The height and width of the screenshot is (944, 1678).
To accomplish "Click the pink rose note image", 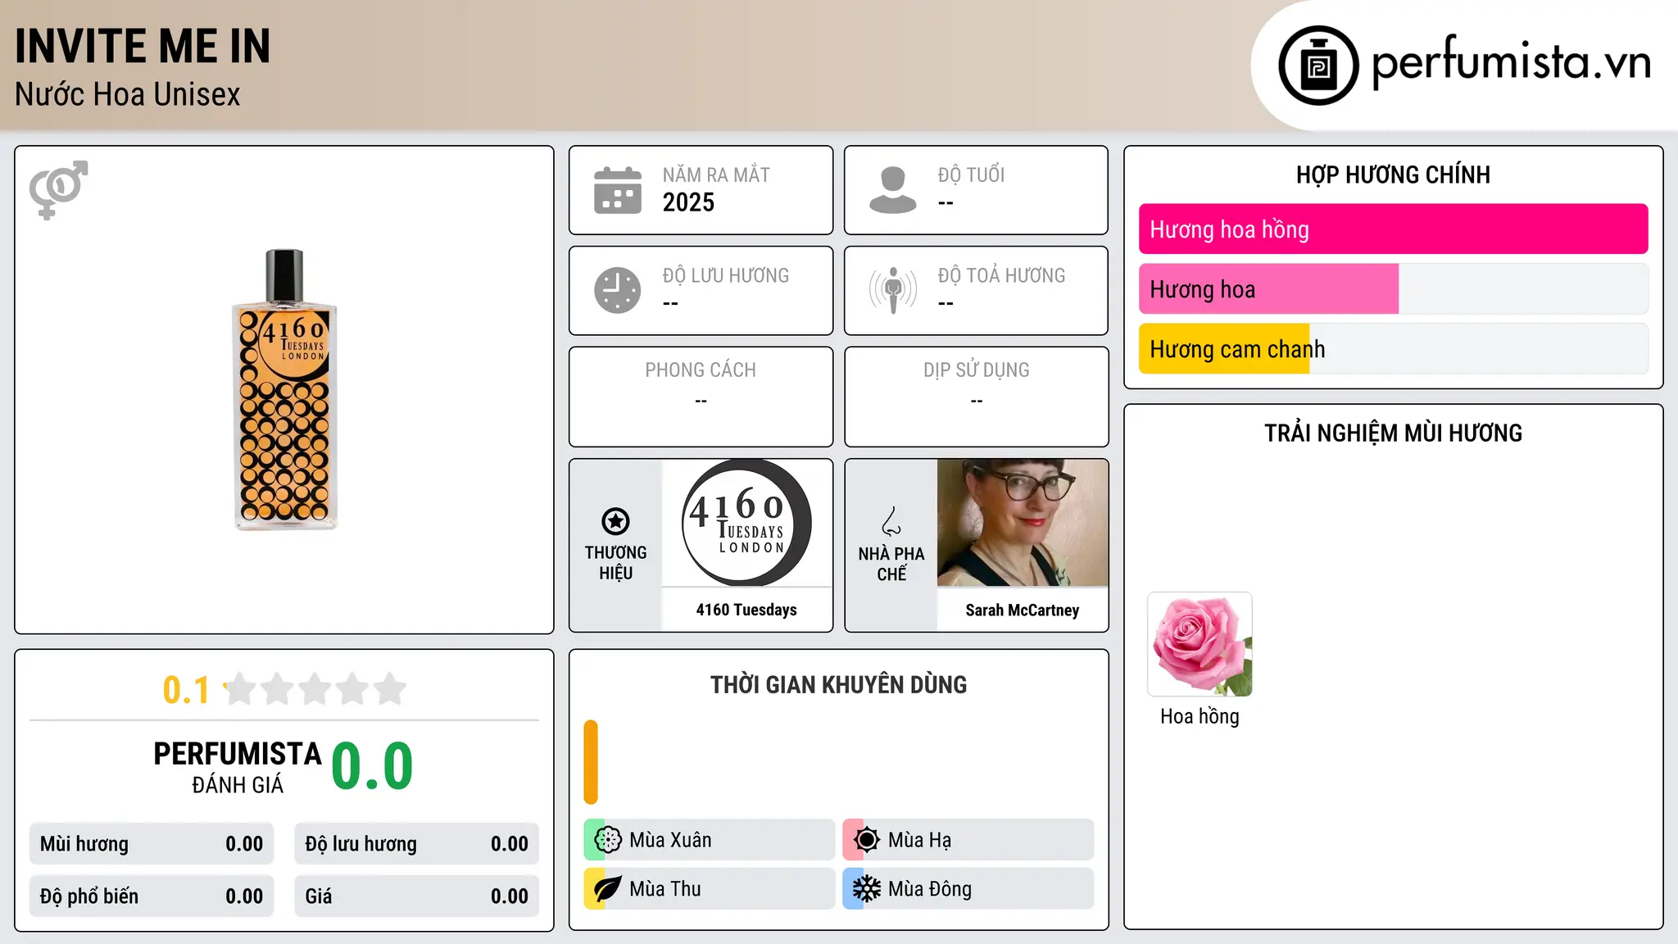I will pos(1200,644).
